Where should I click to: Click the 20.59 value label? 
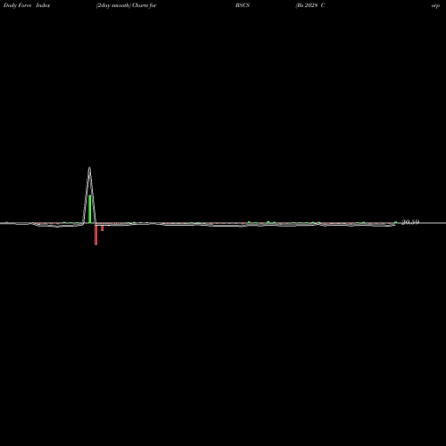410,222
